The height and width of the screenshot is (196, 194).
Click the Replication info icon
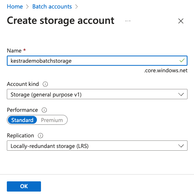(40, 136)
